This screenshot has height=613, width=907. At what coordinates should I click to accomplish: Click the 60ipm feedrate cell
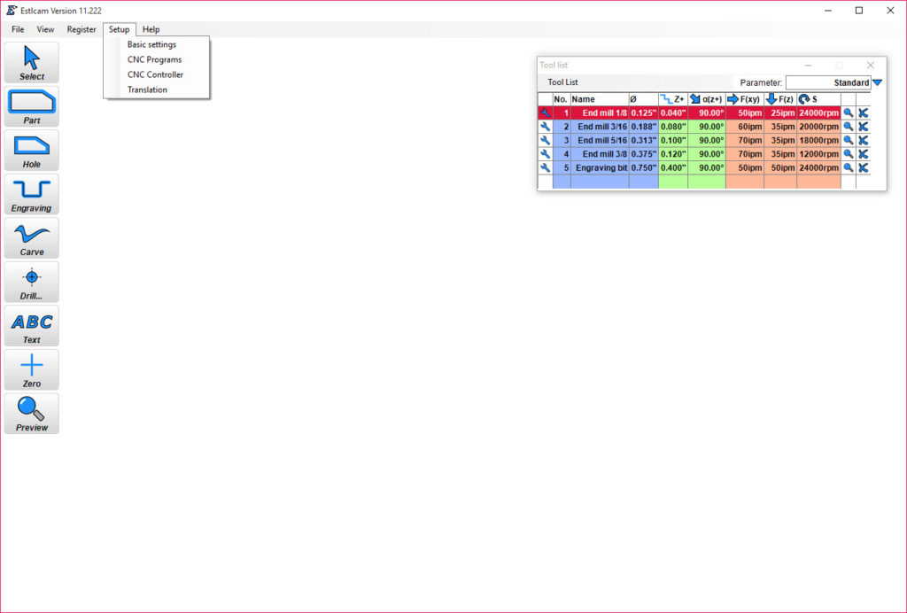[x=745, y=127]
